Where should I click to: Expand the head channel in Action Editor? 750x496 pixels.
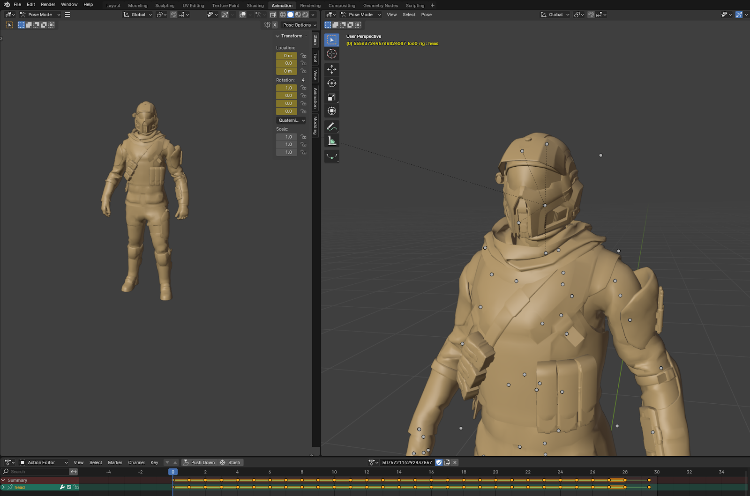[3, 487]
